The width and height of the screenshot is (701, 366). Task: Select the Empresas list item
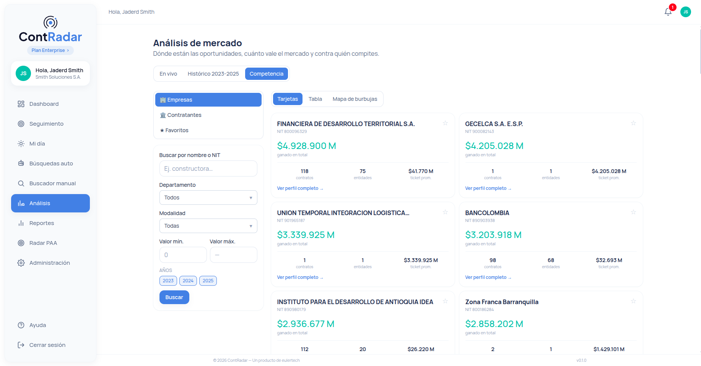click(208, 100)
